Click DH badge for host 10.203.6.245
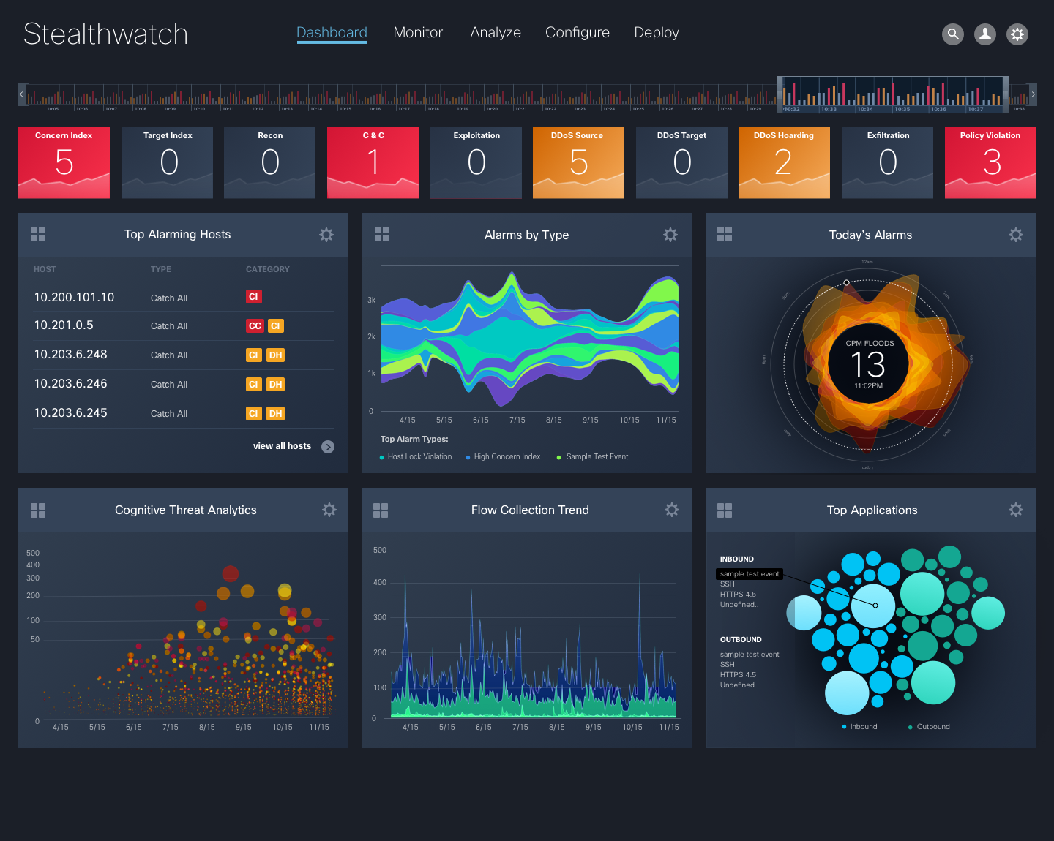The height and width of the screenshot is (841, 1054). [x=275, y=414]
